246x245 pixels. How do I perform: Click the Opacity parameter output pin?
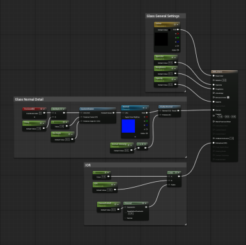[175, 84]
